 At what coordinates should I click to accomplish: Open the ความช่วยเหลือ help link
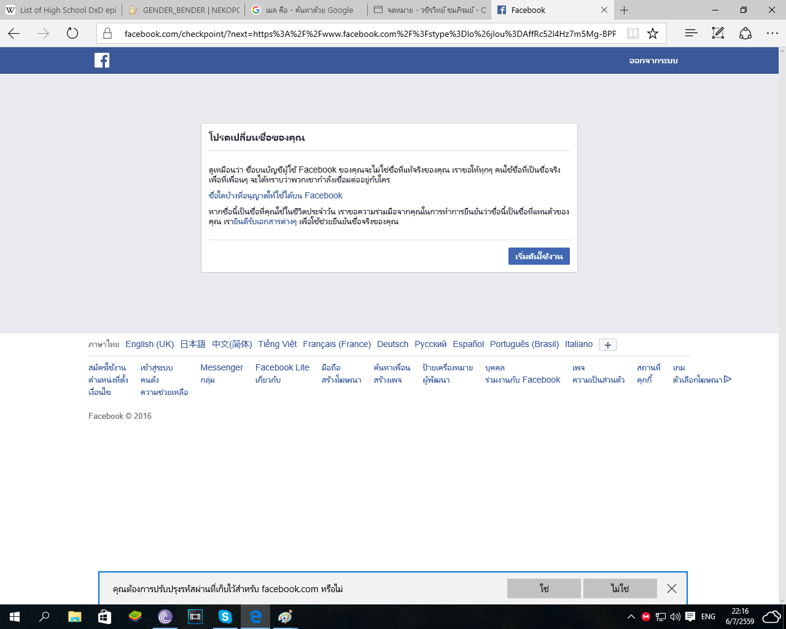165,392
